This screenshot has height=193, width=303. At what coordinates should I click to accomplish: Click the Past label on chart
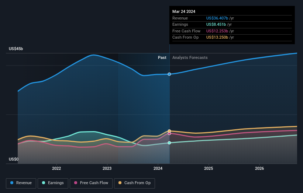tap(162, 57)
